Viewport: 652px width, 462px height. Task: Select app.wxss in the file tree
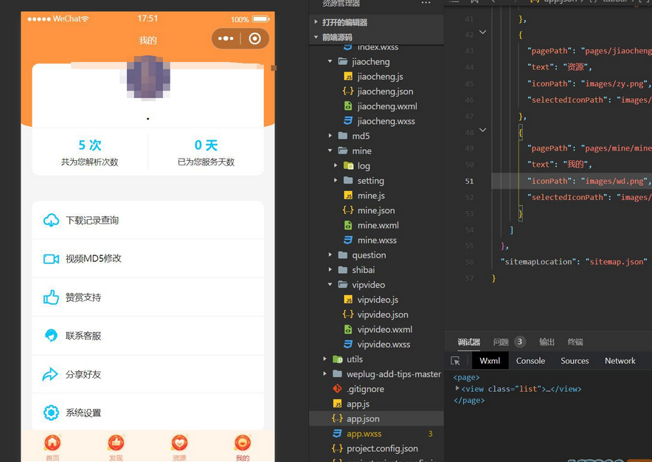point(364,433)
